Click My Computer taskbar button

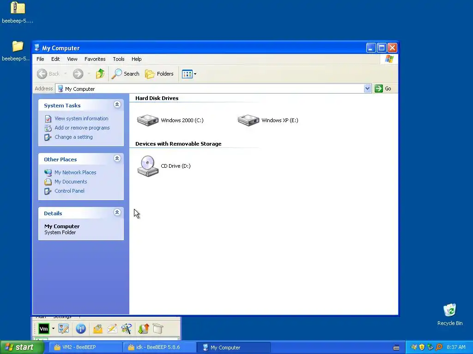234,348
